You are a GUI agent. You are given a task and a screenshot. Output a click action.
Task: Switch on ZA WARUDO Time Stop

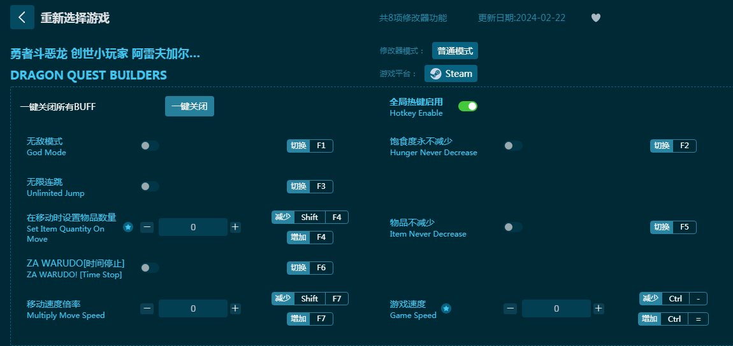[150, 268]
